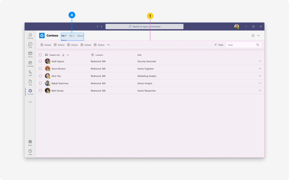Click the Contoso app title

click(x=52, y=35)
